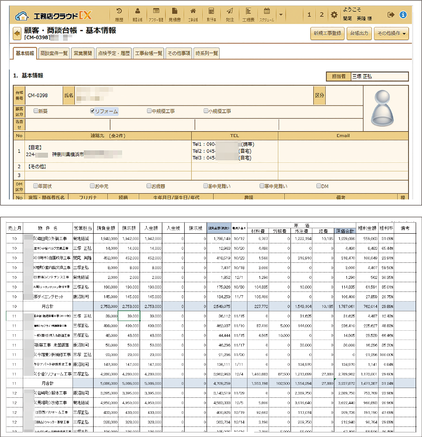Open the 履歴 history icon
Image resolution: width=422 pixels, height=437 pixels.
click(119, 14)
